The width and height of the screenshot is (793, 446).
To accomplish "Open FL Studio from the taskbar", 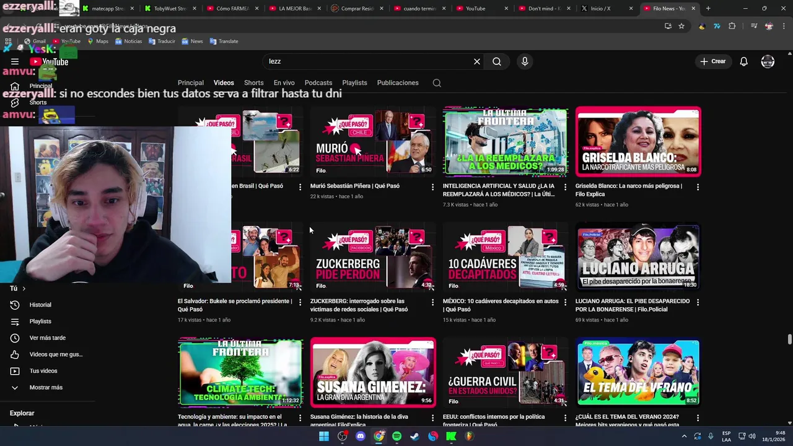I will click(469, 436).
